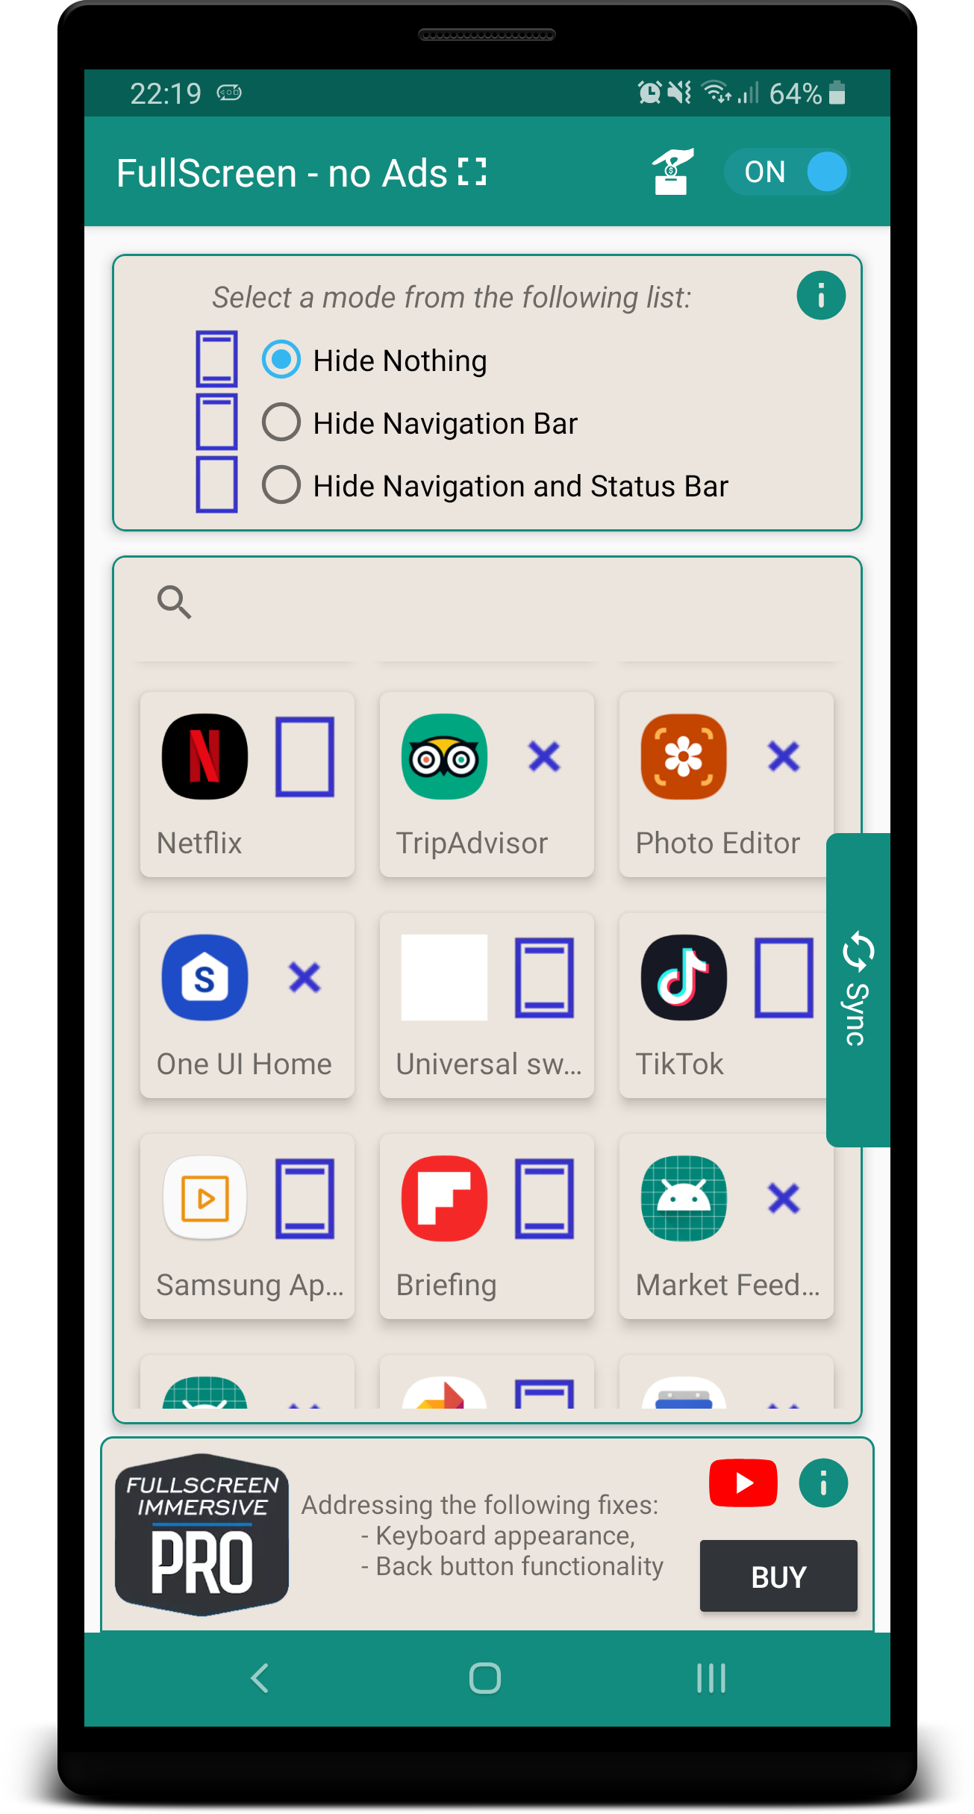Screen dimensions: 974x1814
Task: Tap the search magnifier icon
Action: 174,602
